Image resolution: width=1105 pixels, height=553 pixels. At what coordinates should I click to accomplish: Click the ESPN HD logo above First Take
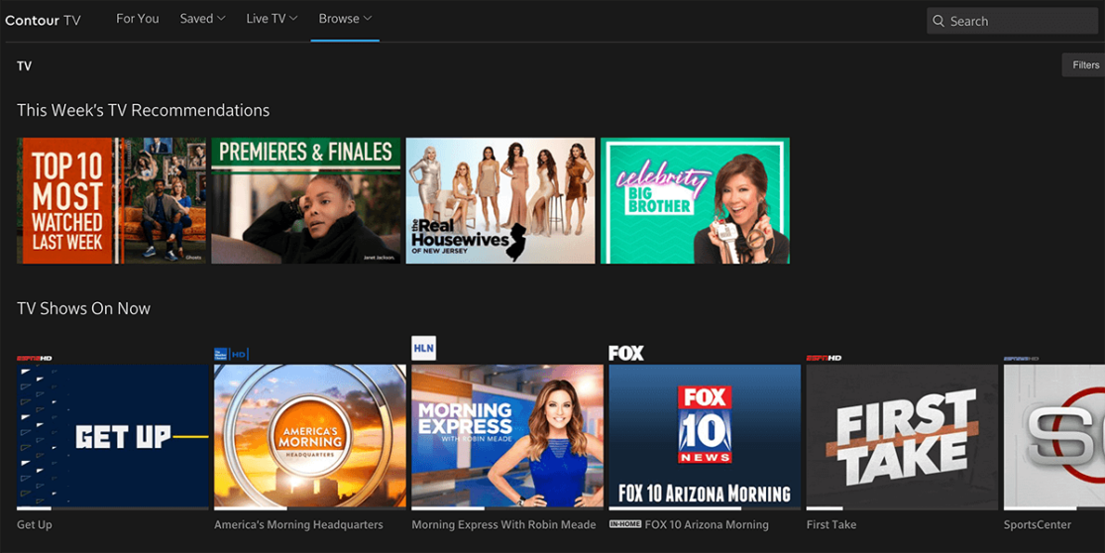click(824, 358)
